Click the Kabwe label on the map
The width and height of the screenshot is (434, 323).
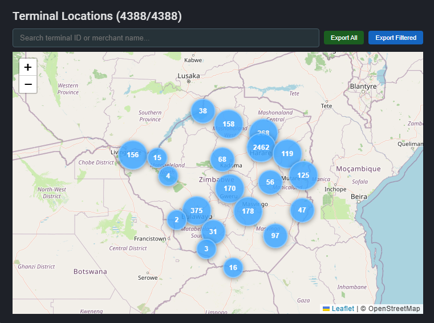[x=193, y=60]
